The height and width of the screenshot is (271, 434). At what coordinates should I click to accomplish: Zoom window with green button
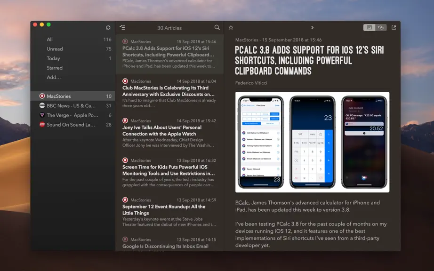pyautogui.click(x=48, y=24)
